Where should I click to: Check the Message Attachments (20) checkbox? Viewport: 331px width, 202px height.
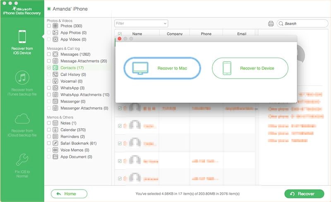[x=49, y=61]
